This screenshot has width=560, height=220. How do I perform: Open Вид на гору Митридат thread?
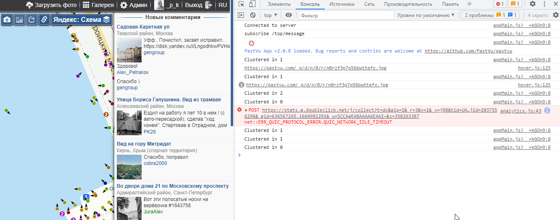pos(144,144)
